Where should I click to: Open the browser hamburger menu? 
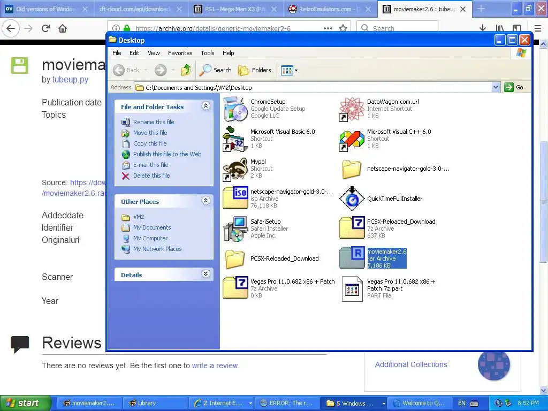(538, 28)
